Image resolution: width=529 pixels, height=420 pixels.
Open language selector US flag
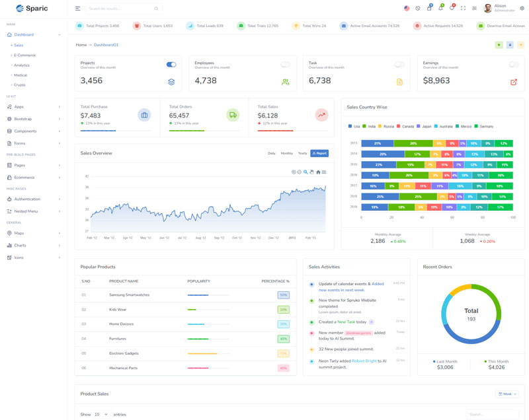[x=407, y=9]
